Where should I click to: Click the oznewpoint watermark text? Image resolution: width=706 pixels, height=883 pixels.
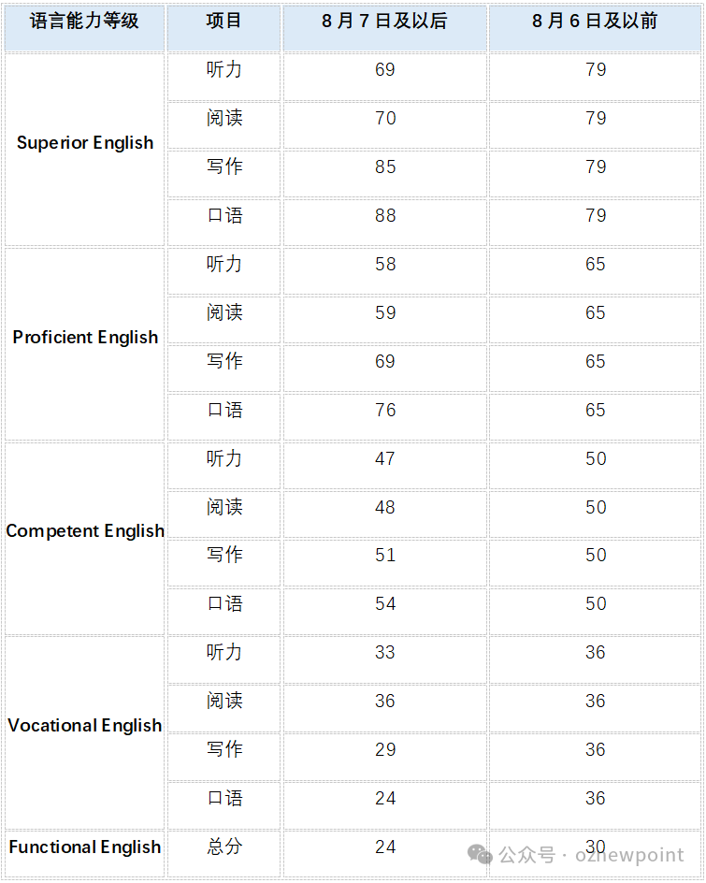(x=629, y=855)
